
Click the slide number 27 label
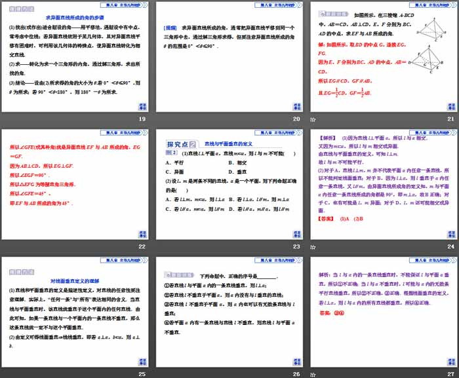coord(450,373)
